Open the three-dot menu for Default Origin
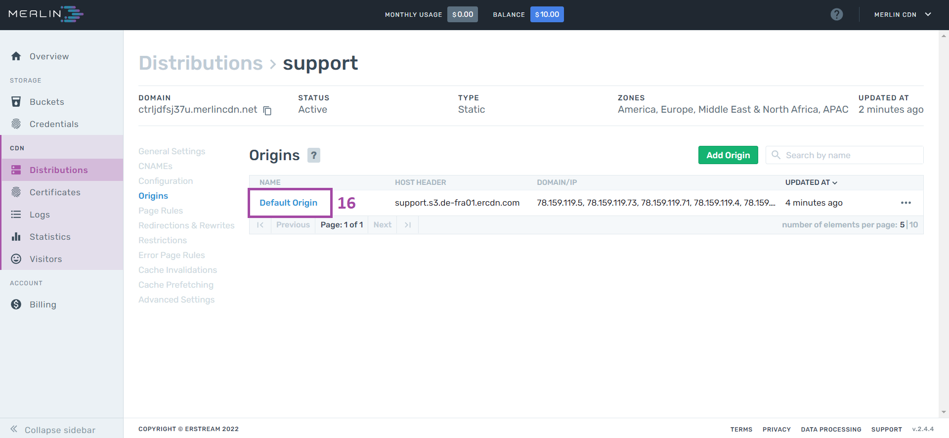The image size is (949, 438). 906,203
